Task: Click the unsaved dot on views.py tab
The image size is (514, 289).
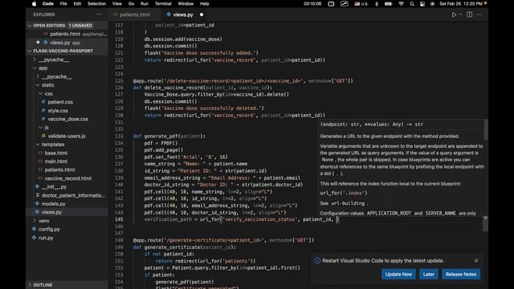Action: click(202, 14)
